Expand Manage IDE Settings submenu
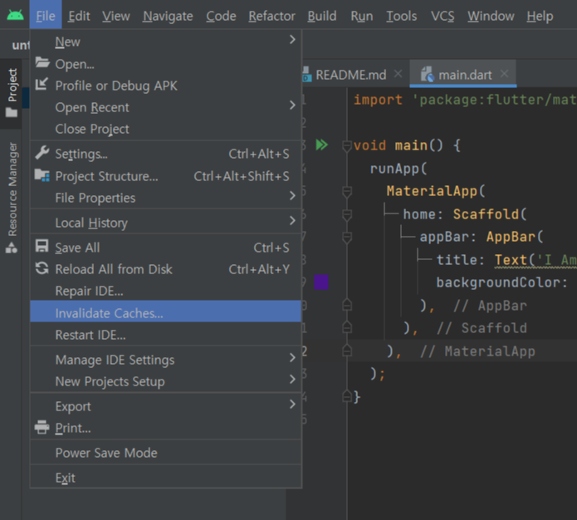The height and width of the screenshot is (520, 577). pyautogui.click(x=292, y=357)
